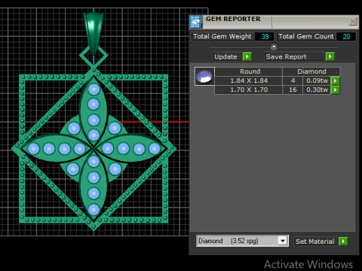362x271 pixels.
Task: Click the Total Gem Count label
Action: tap(306, 36)
